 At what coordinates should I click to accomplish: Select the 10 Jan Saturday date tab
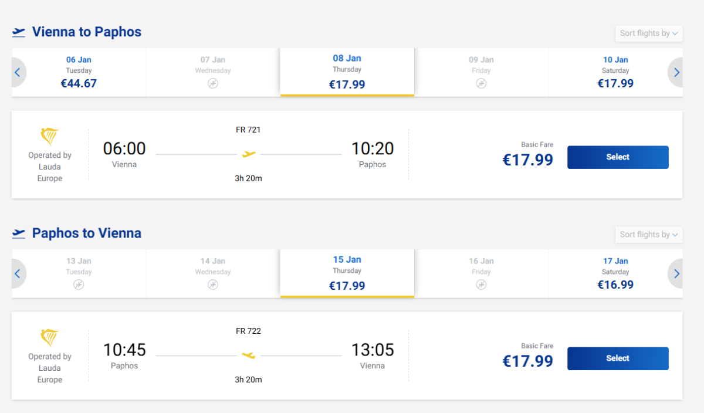615,72
